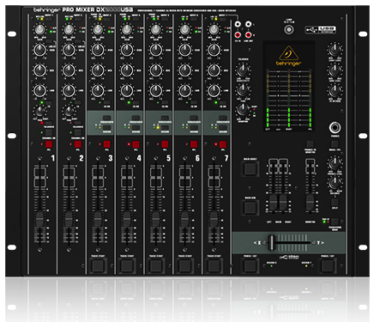Click the Zone Level knob

pyautogui.click(x=335, y=70)
